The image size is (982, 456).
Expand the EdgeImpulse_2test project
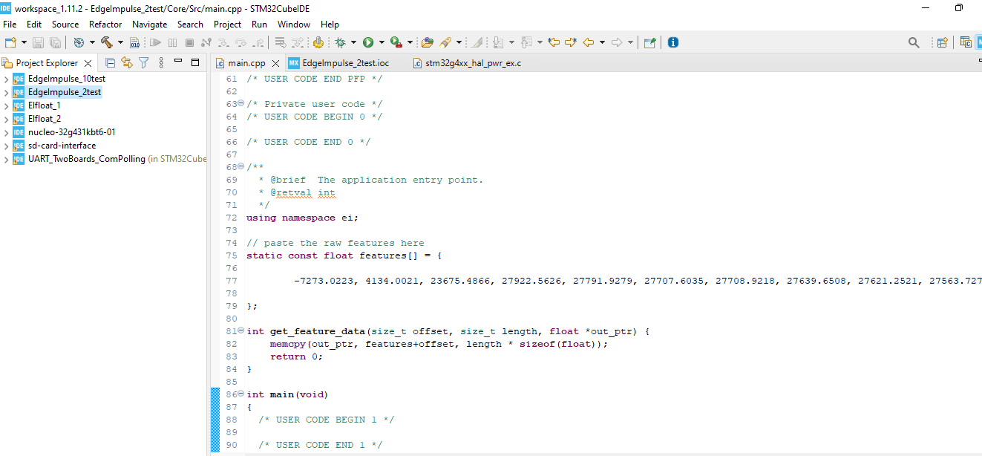click(x=7, y=92)
